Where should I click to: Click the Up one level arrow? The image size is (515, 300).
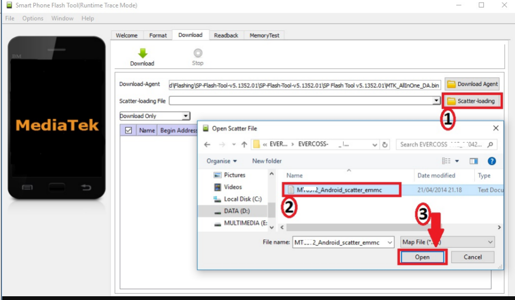[x=244, y=144]
